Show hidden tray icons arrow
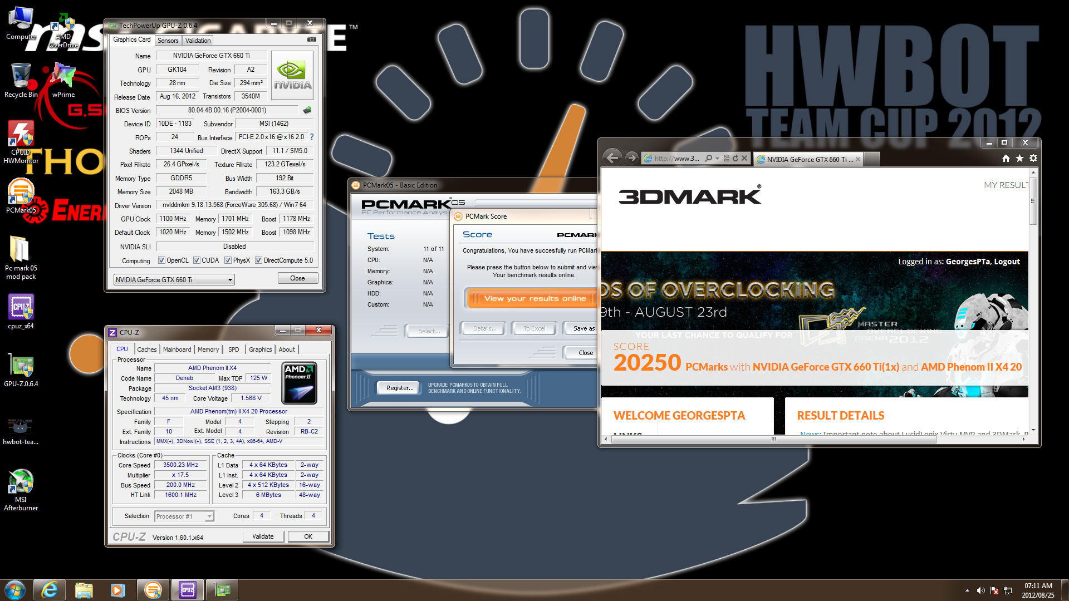 (x=967, y=590)
